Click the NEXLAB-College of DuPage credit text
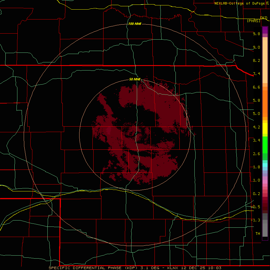This screenshot has height=270, width=270. coord(239,3)
